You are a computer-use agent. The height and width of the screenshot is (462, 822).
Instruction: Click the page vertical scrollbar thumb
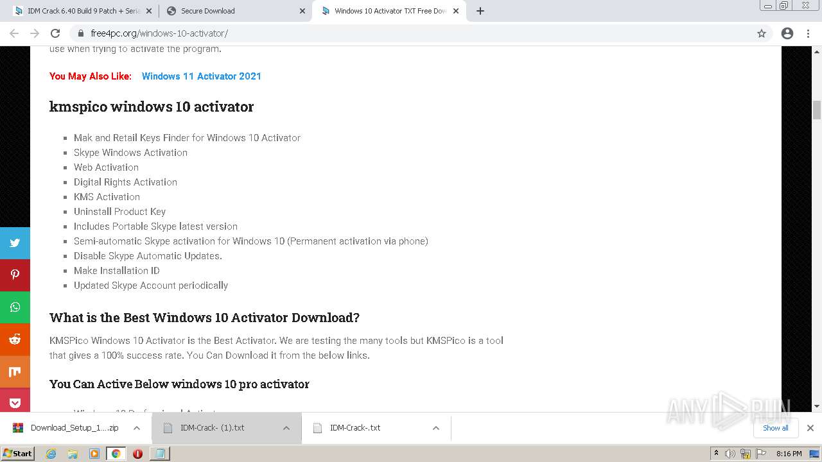pos(817,110)
